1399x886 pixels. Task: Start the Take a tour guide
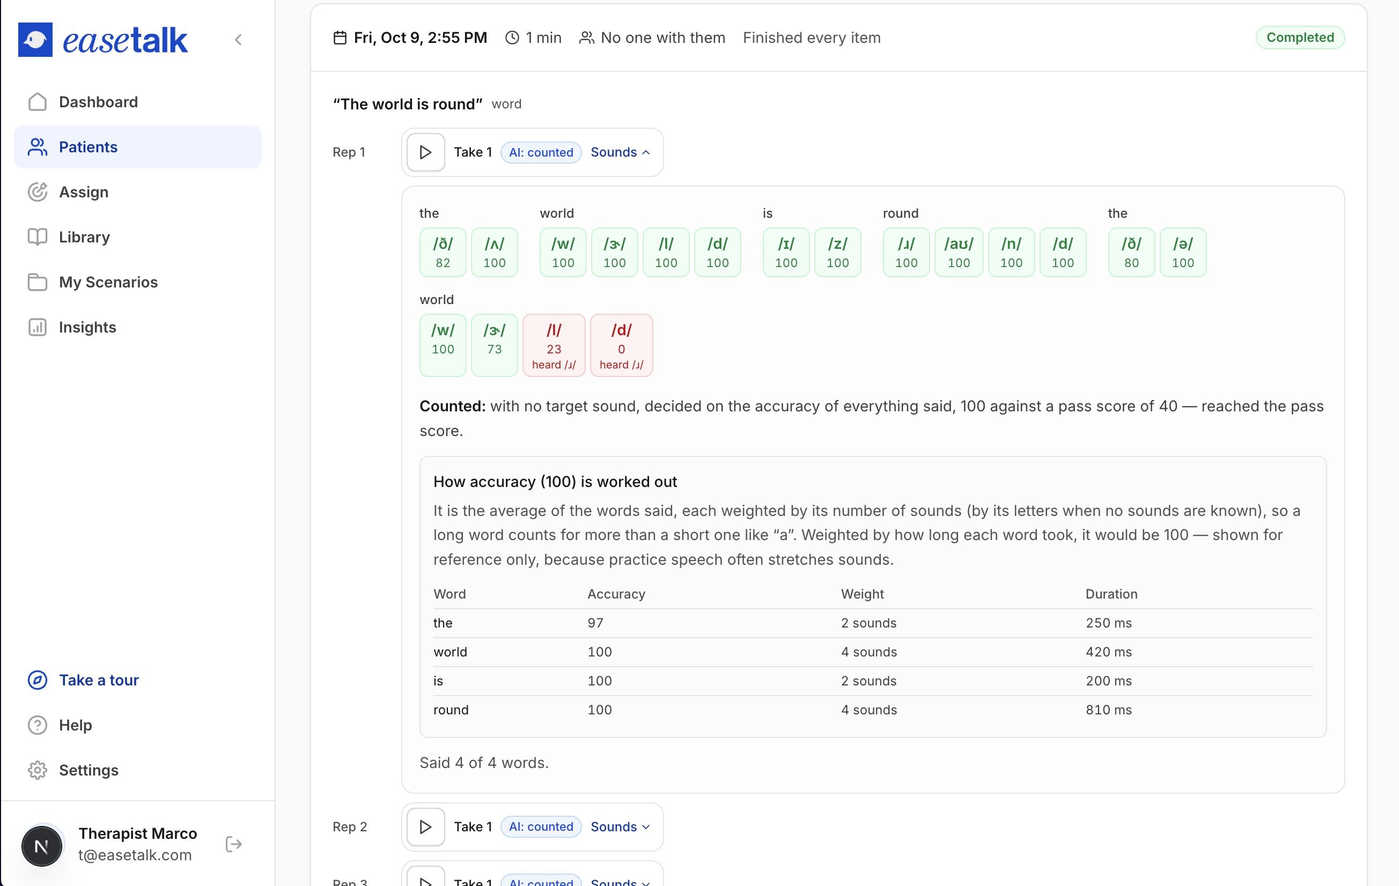pyautogui.click(x=138, y=680)
